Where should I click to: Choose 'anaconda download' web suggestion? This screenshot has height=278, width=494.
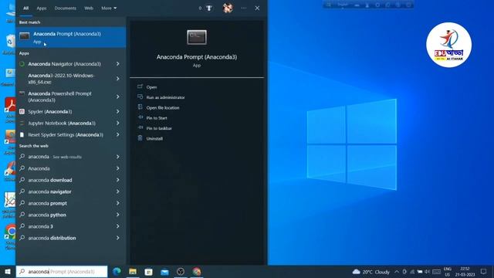pos(65,180)
